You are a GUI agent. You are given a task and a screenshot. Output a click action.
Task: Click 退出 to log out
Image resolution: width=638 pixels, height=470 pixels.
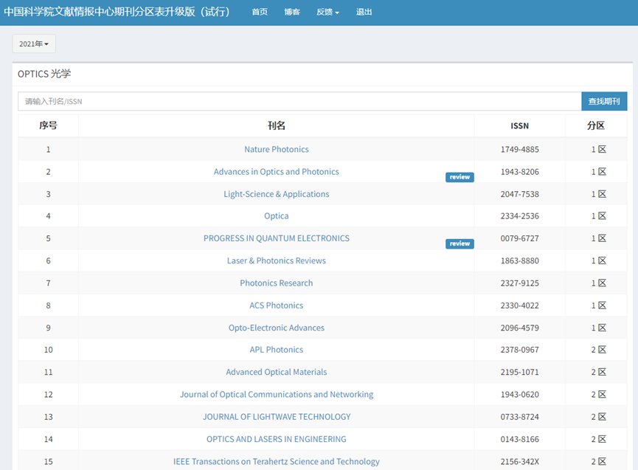coord(364,13)
